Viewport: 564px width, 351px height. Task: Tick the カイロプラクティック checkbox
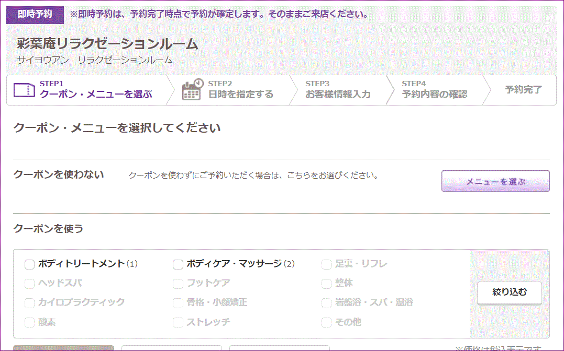tap(29, 303)
